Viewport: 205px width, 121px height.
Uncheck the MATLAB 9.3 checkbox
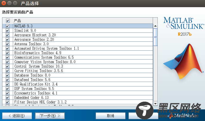point(7,26)
